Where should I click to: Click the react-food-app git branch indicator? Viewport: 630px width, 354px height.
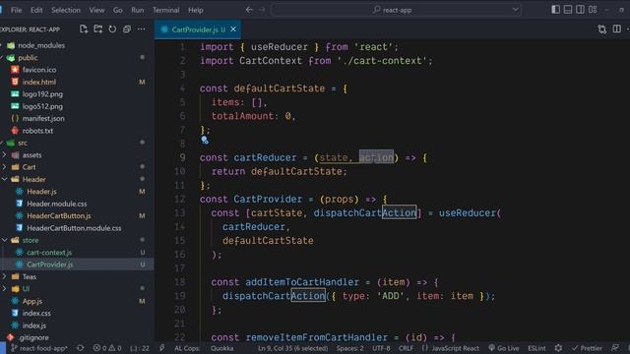click(39, 348)
